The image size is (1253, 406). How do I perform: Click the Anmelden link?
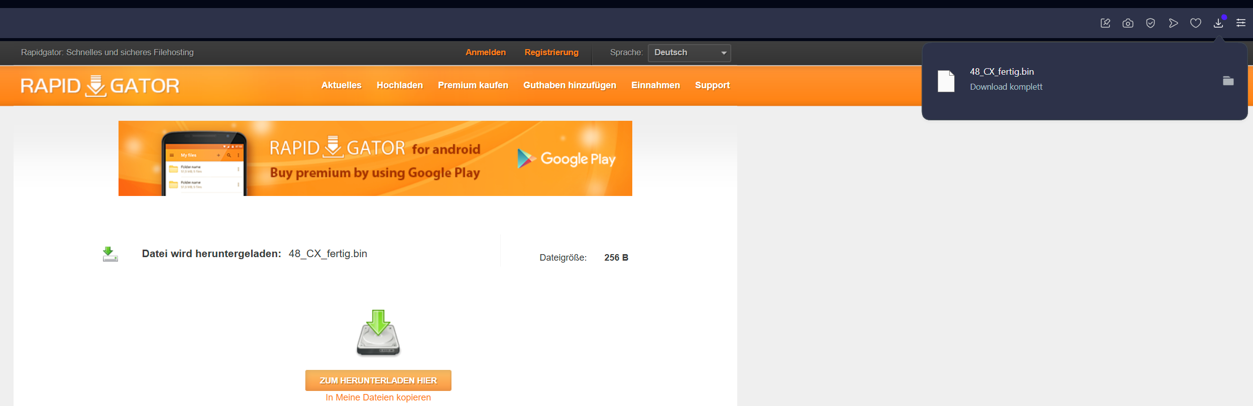point(486,52)
